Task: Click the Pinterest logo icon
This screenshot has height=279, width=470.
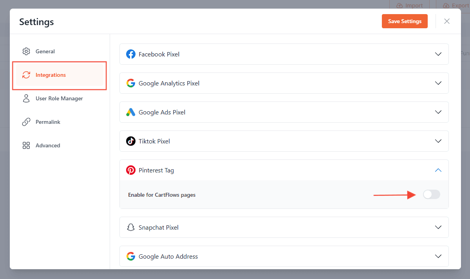Action: pos(131,170)
